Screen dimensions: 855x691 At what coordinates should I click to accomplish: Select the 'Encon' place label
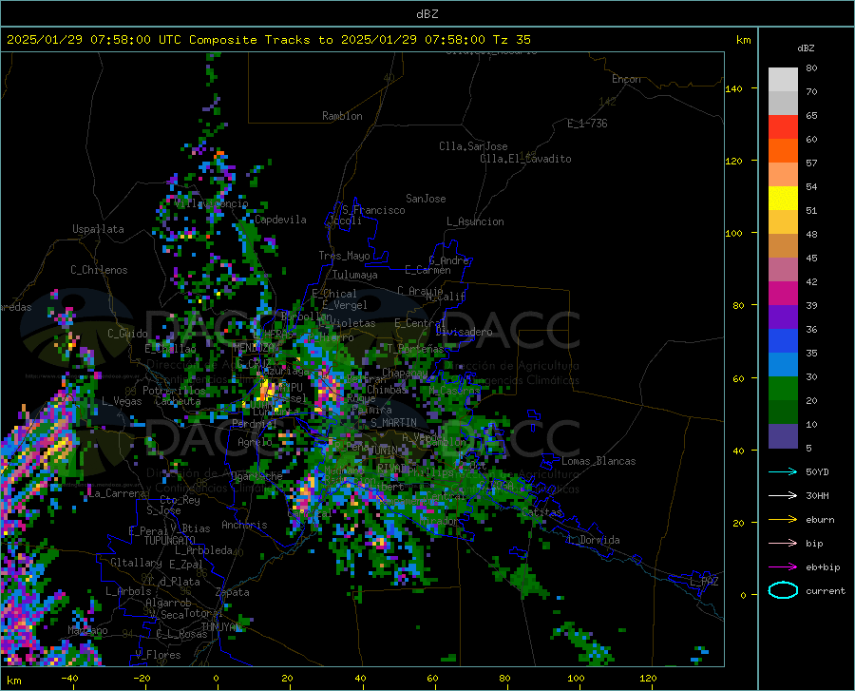(x=626, y=79)
